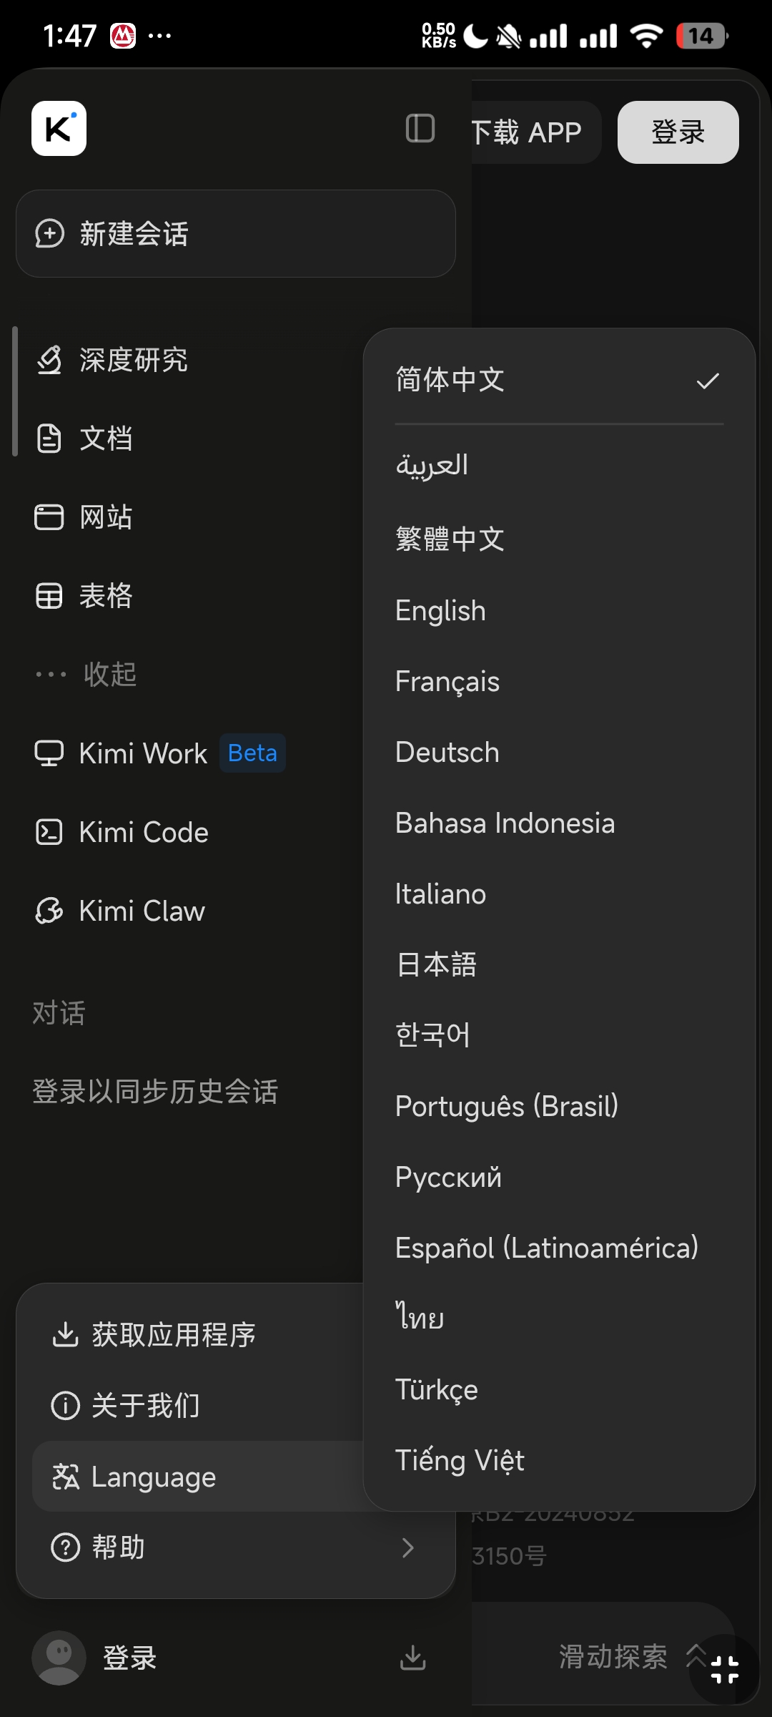The image size is (772, 1717).
Task: Tap status bar battery indicator
Action: pyautogui.click(x=702, y=35)
